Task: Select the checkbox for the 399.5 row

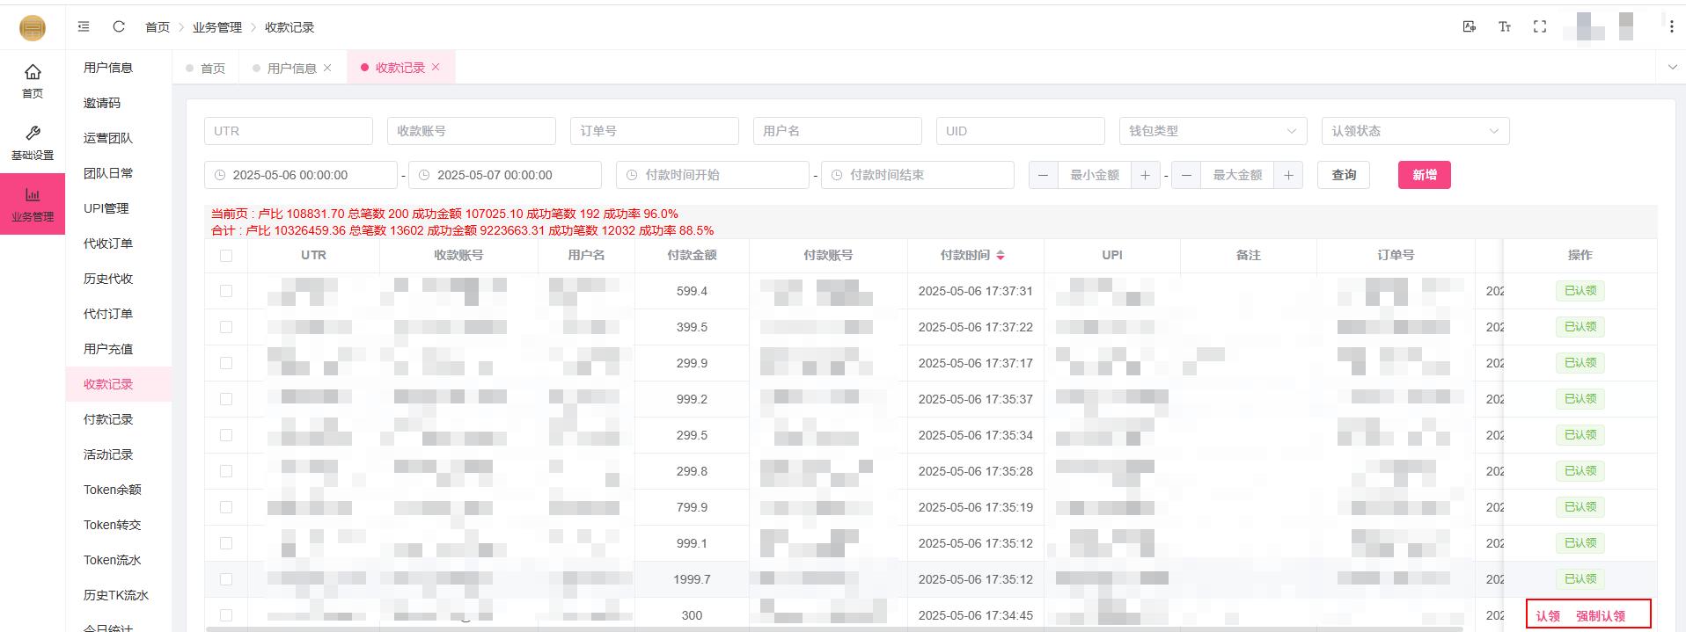Action: [226, 327]
